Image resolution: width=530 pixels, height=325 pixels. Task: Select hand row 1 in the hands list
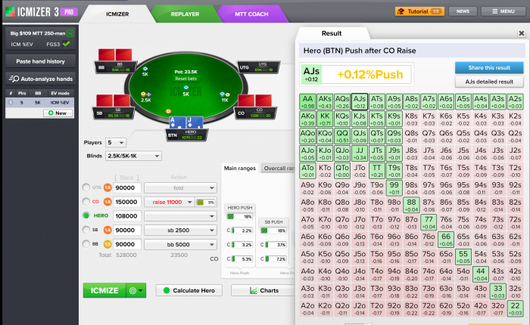(x=39, y=102)
